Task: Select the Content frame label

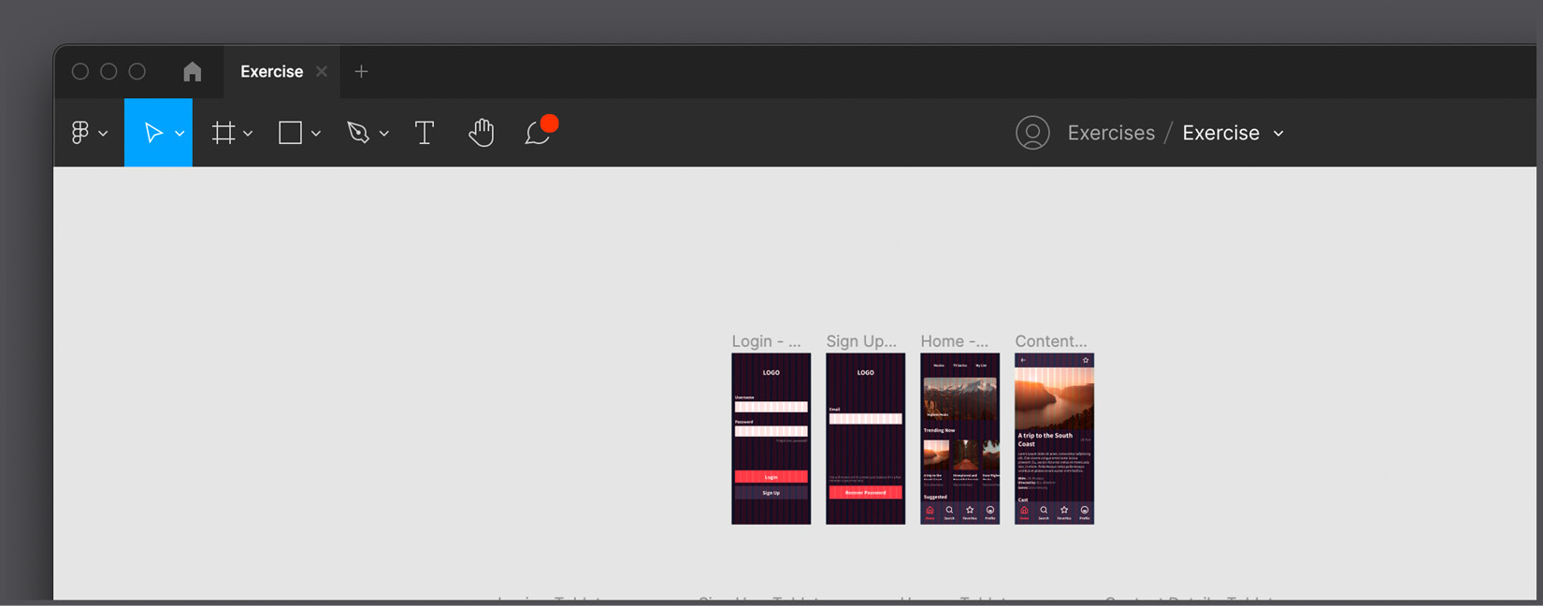Action: pos(1051,341)
